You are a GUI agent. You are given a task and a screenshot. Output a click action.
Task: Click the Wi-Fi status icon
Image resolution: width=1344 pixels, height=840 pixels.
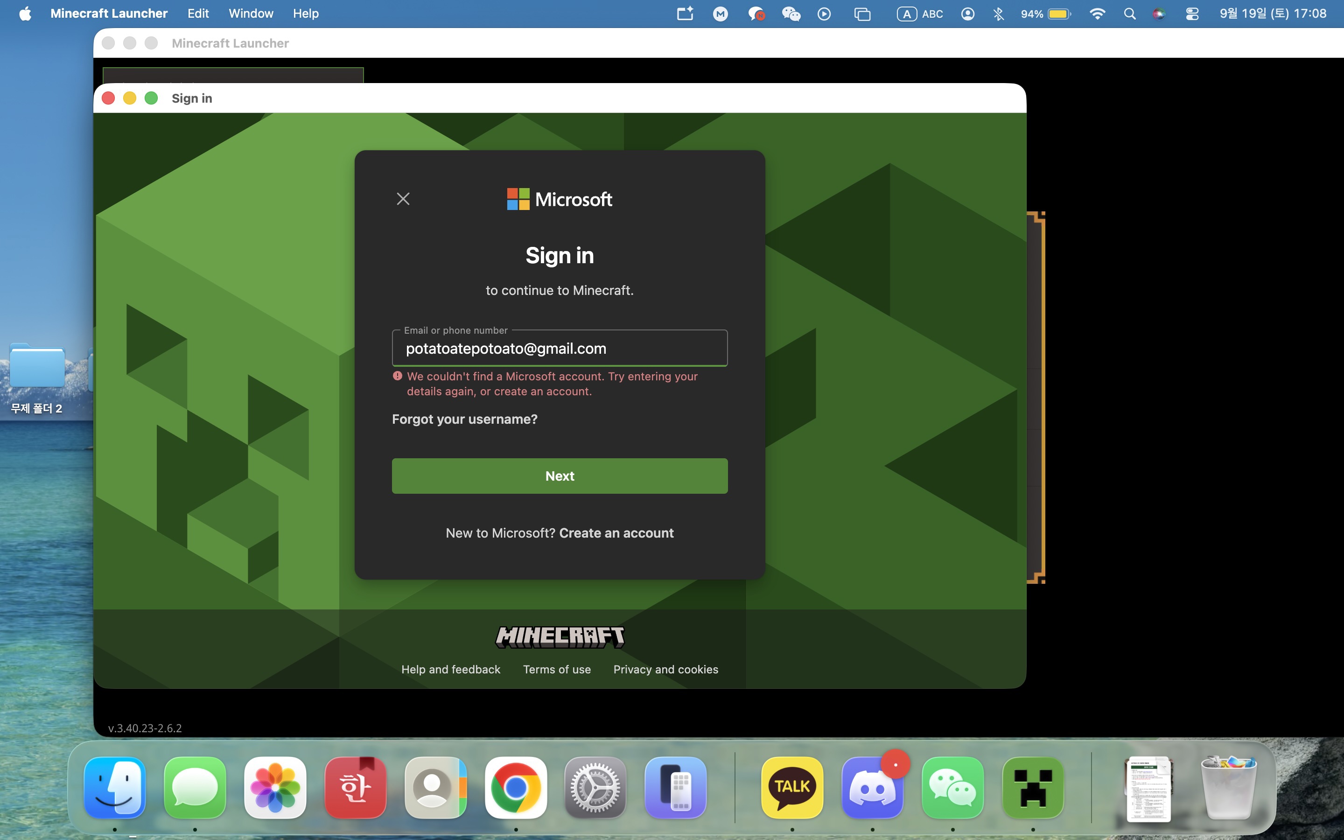(1098, 14)
